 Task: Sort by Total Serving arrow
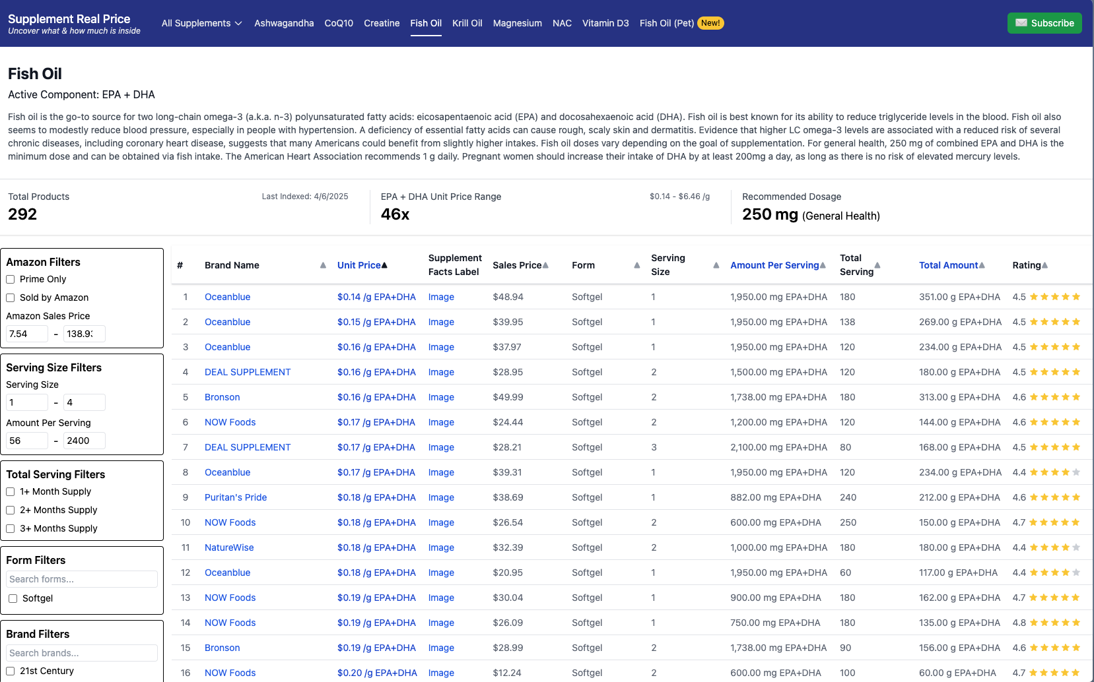(x=877, y=265)
